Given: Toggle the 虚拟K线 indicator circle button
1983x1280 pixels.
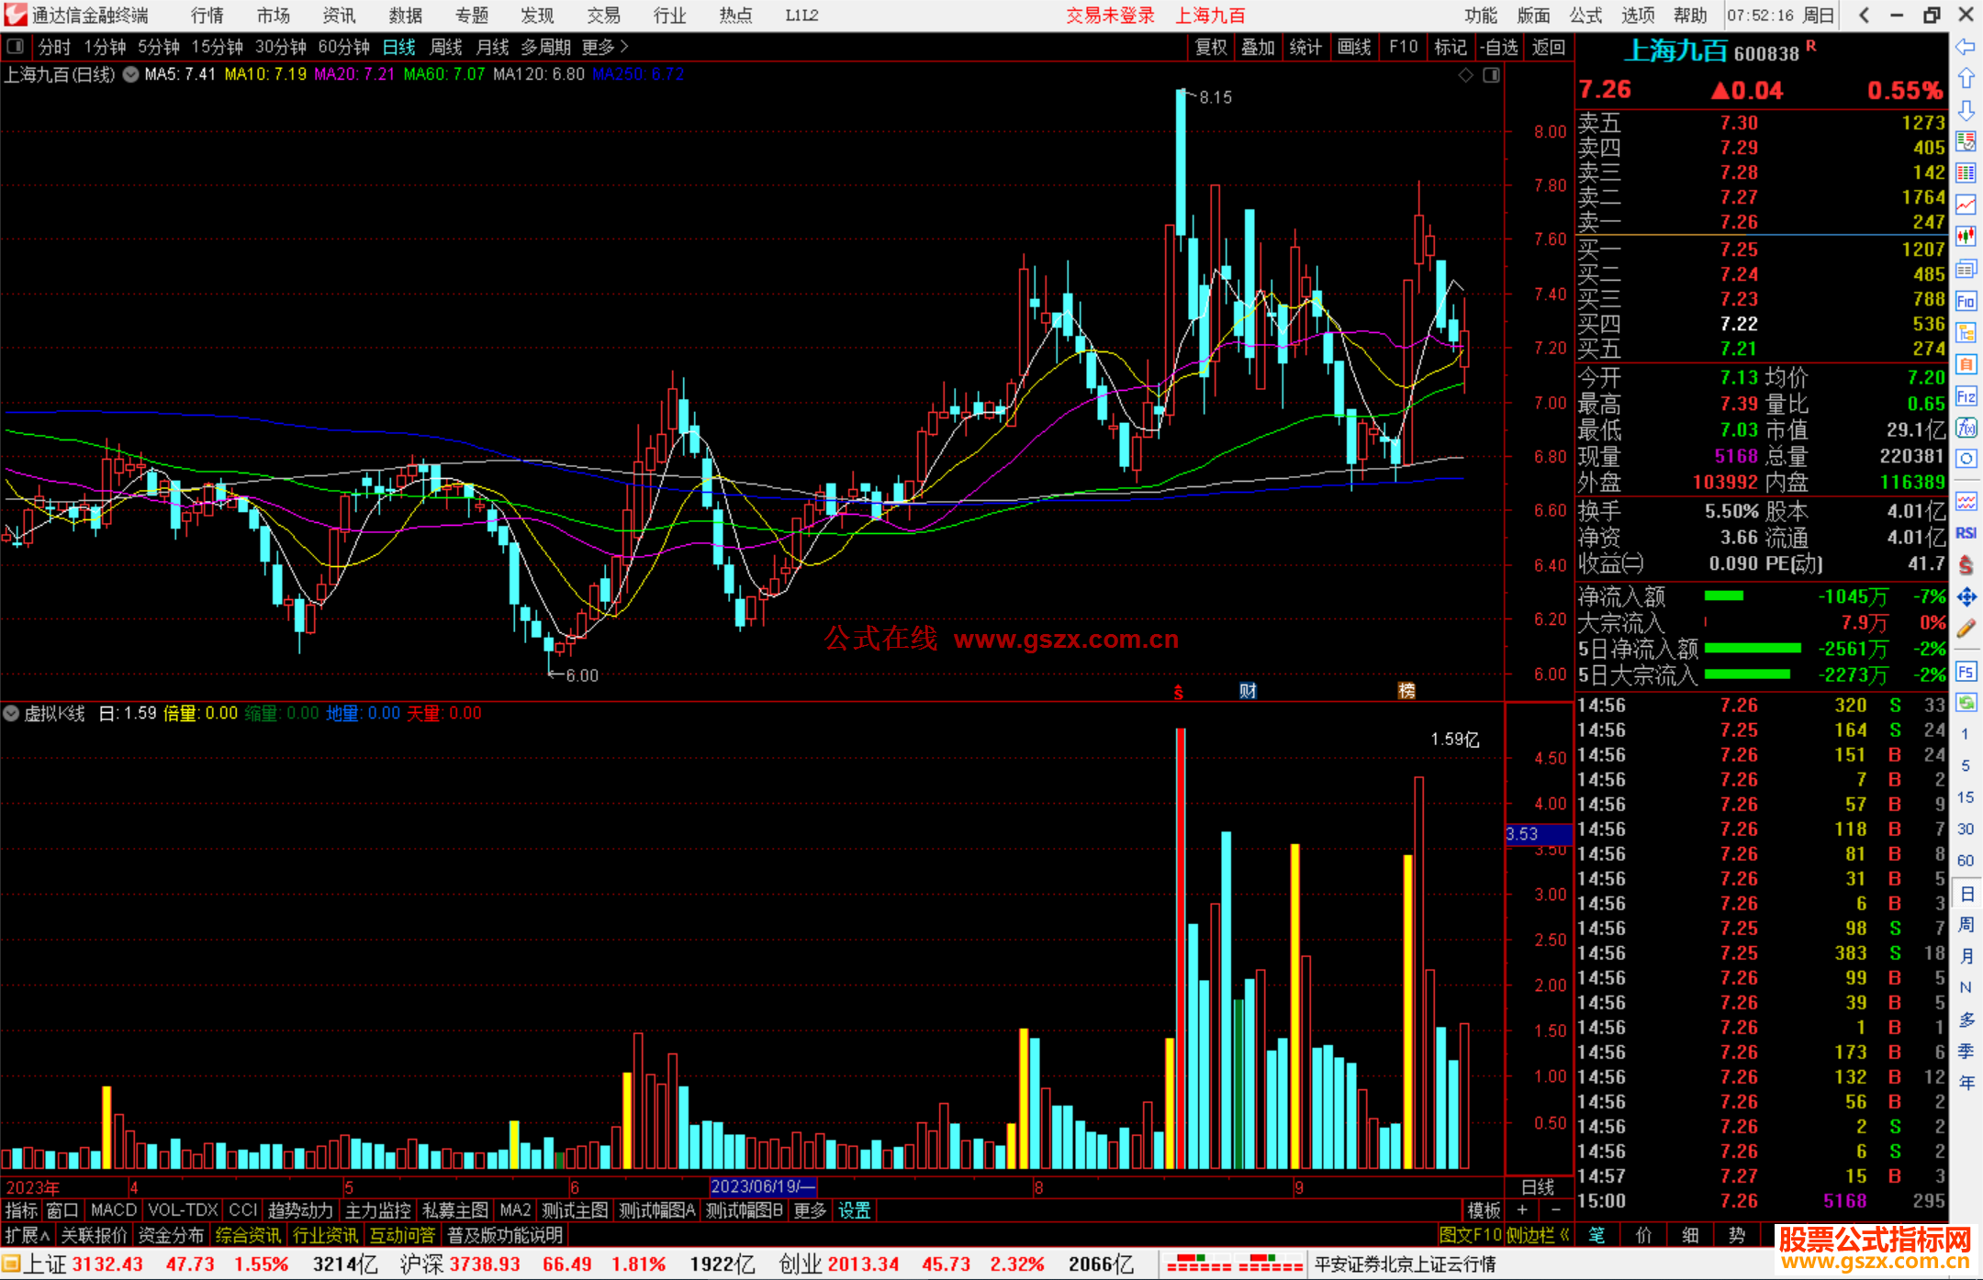Looking at the screenshot, I should point(11,713).
